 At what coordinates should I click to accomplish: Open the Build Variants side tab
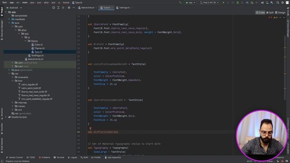(x=2, y=145)
